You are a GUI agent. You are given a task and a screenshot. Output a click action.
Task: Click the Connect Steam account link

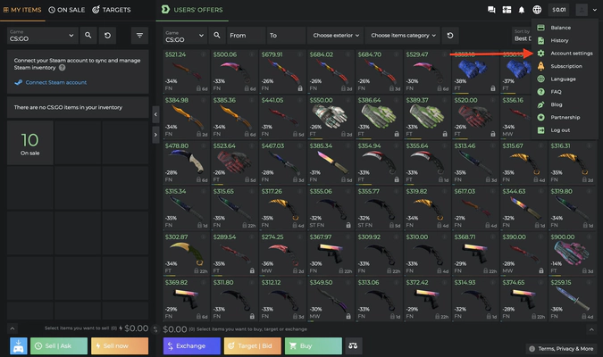56,82
